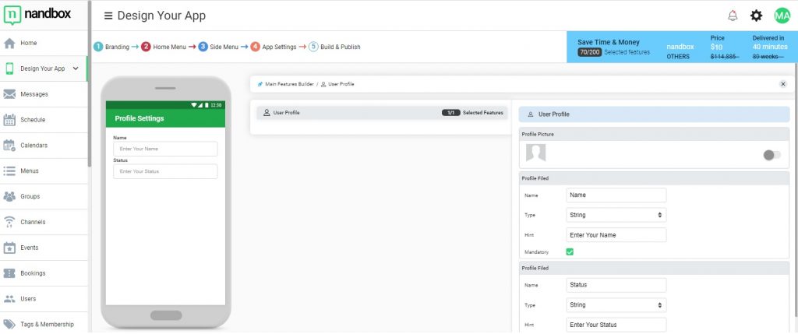Screen dimensions: 798x334
Task: Click the Groups people icon
Action: pyautogui.click(x=9, y=196)
